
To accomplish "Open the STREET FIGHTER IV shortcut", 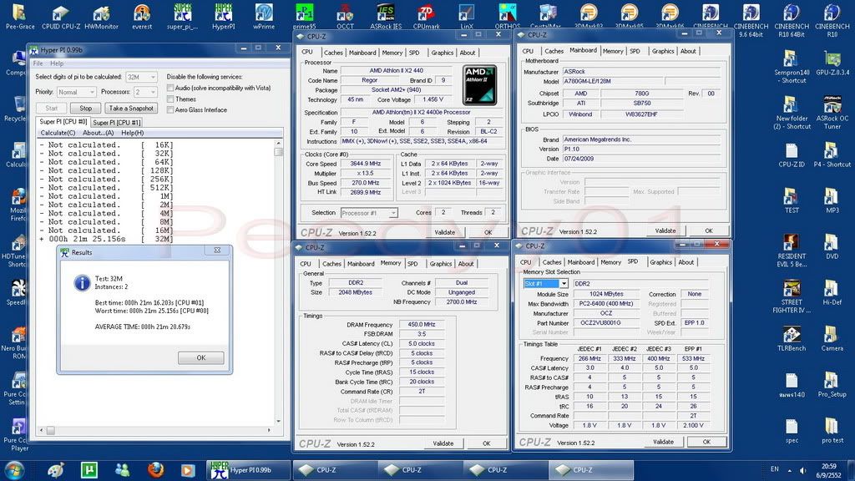I will [792, 296].
